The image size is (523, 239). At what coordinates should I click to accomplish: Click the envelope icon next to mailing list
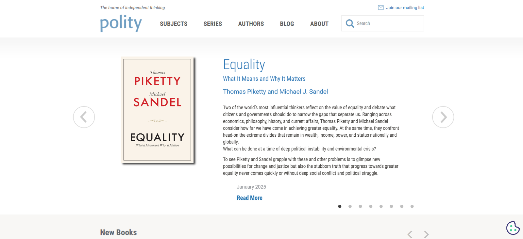pos(380,7)
